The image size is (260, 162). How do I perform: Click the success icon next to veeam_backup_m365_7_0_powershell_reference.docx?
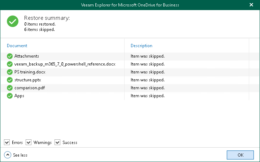click(x=10, y=64)
